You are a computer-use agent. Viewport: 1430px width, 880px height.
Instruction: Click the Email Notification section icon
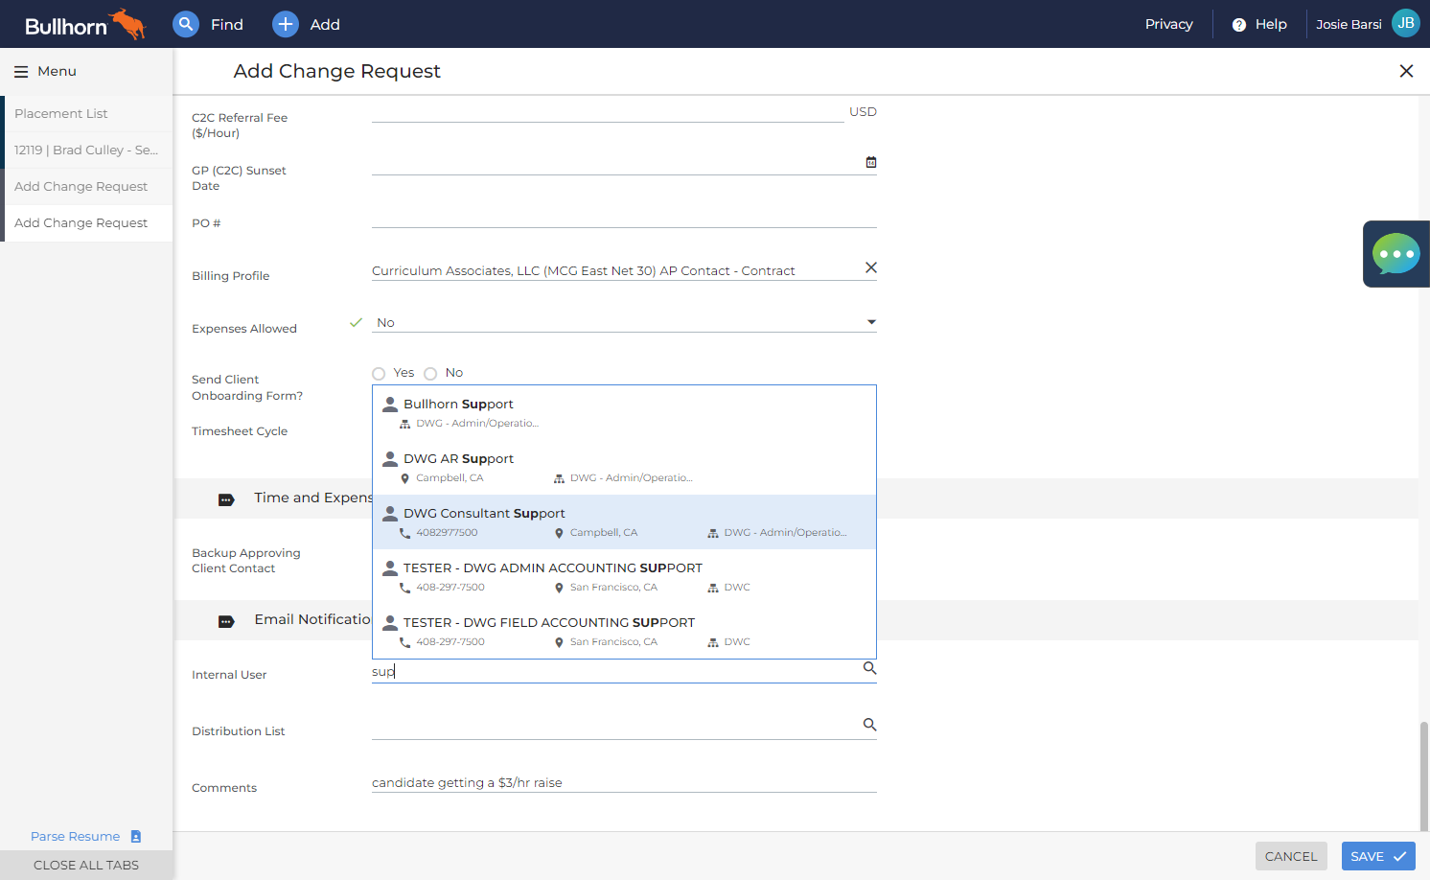[226, 621]
